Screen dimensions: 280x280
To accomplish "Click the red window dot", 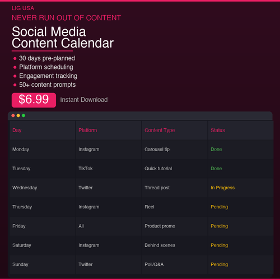I will click(13, 115).
